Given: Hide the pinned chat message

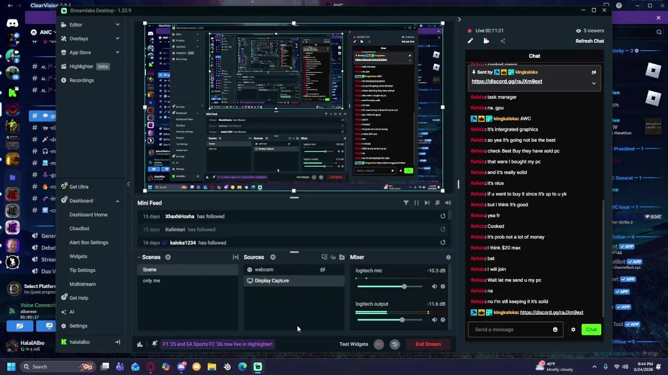Looking at the screenshot, I should click(x=593, y=72).
